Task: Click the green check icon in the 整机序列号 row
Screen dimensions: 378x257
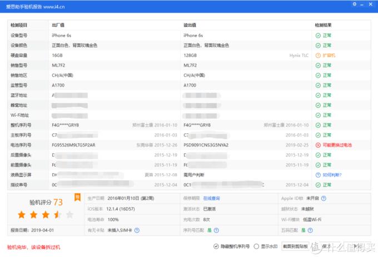Action: [x=318, y=125]
